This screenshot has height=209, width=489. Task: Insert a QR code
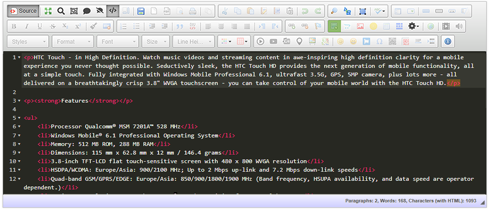point(393,42)
